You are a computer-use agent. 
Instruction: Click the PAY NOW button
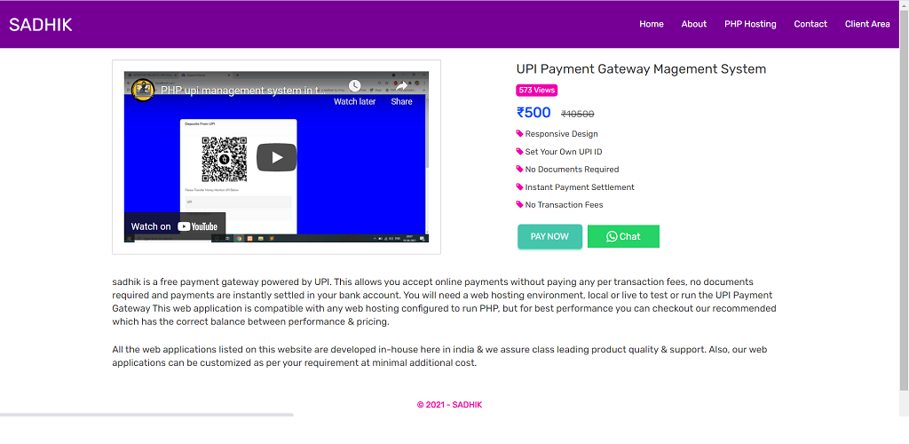point(549,236)
